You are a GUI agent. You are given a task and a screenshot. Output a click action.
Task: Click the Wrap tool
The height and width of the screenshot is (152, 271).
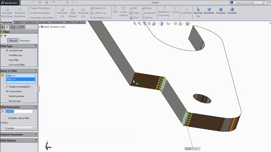[147, 8]
